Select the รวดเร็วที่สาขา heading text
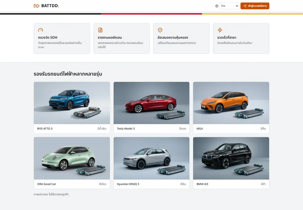The height and width of the screenshot is (210, 303). [x=227, y=37]
